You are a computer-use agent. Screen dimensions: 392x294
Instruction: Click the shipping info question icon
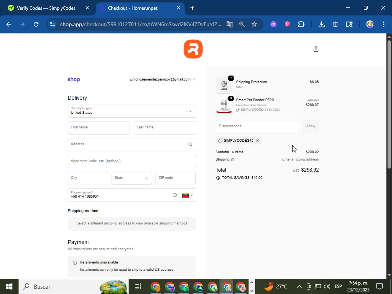pos(233,159)
